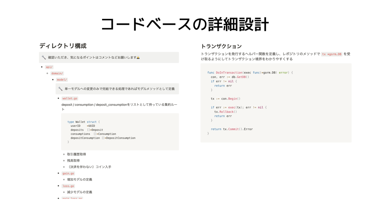The image size is (369, 207).
Task: Click the 残高取得 list item
Action: pos(73,160)
